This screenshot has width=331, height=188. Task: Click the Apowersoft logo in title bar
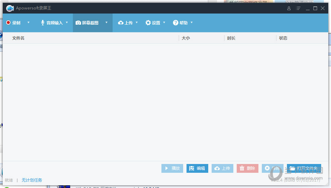[10, 8]
